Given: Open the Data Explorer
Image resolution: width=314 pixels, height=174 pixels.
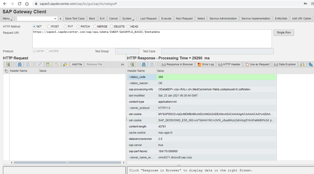Looking at the screenshot, I should pyautogui.click(x=285, y=64).
